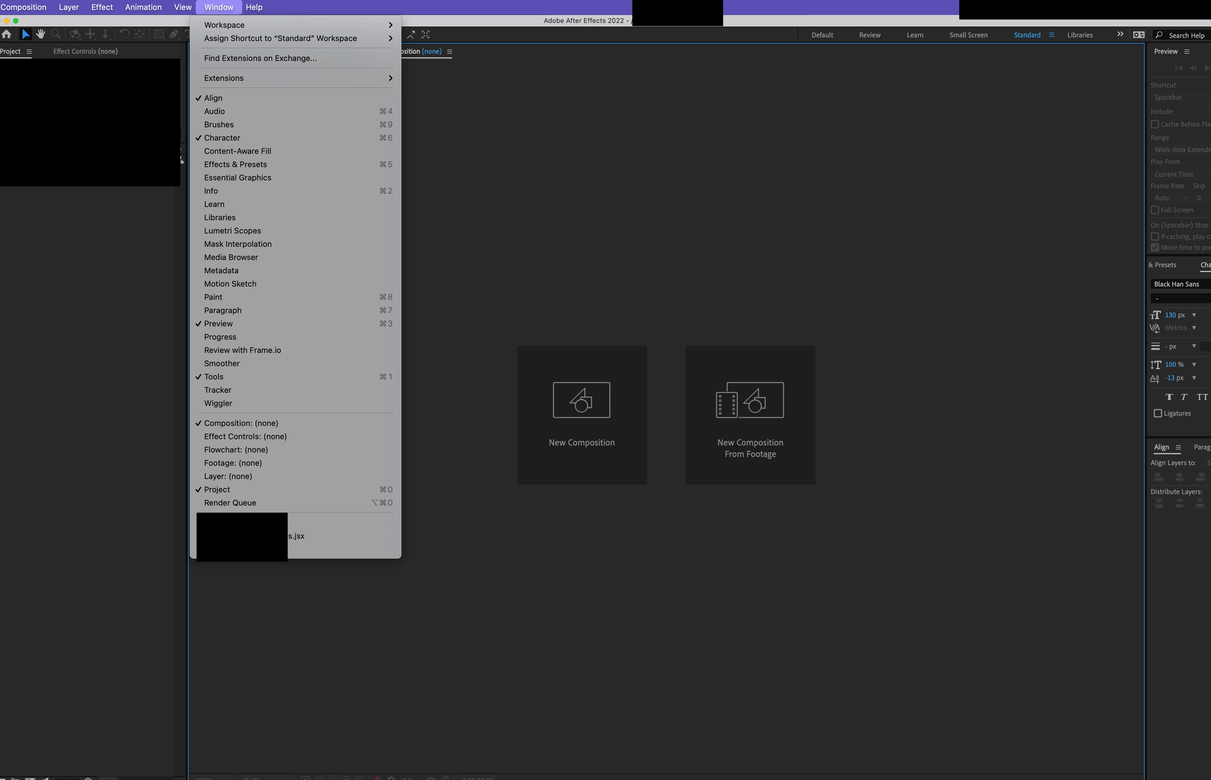Screen dimensions: 1211x780
Task: Select the Pen tool
Action: point(174,34)
